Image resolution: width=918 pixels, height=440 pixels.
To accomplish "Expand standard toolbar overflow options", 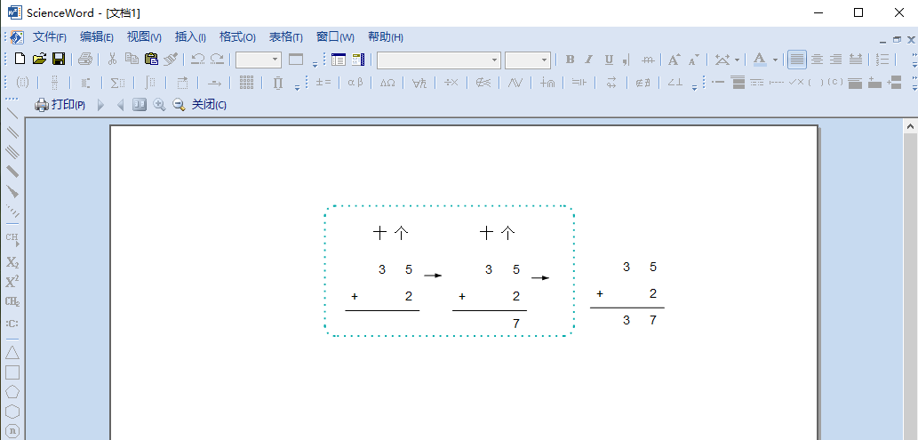I will click(x=315, y=64).
